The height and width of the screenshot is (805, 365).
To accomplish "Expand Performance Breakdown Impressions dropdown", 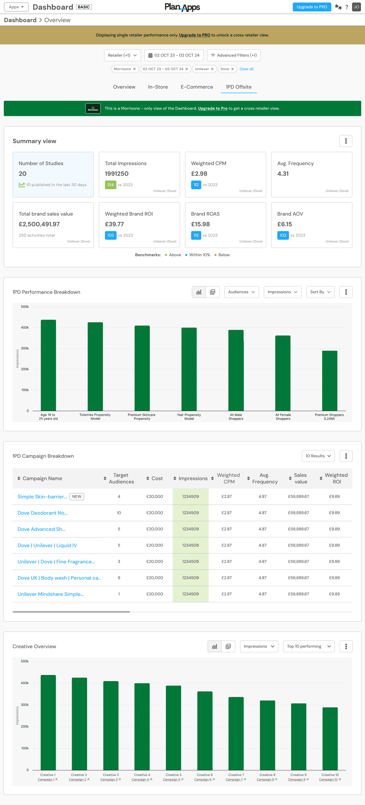I will pyautogui.click(x=282, y=292).
